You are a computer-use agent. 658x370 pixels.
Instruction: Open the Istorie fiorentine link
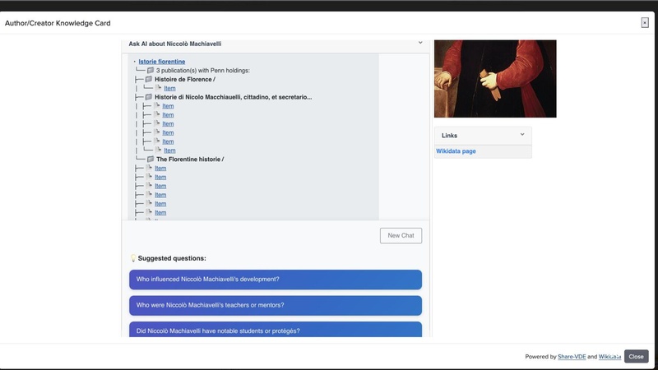[x=161, y=62]
